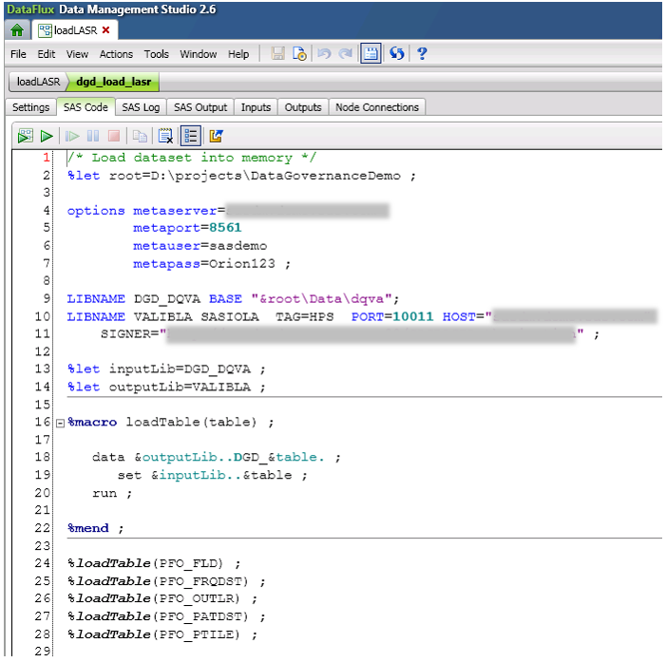Click loadLASR breadcrumb

click(x=40, y=82)
